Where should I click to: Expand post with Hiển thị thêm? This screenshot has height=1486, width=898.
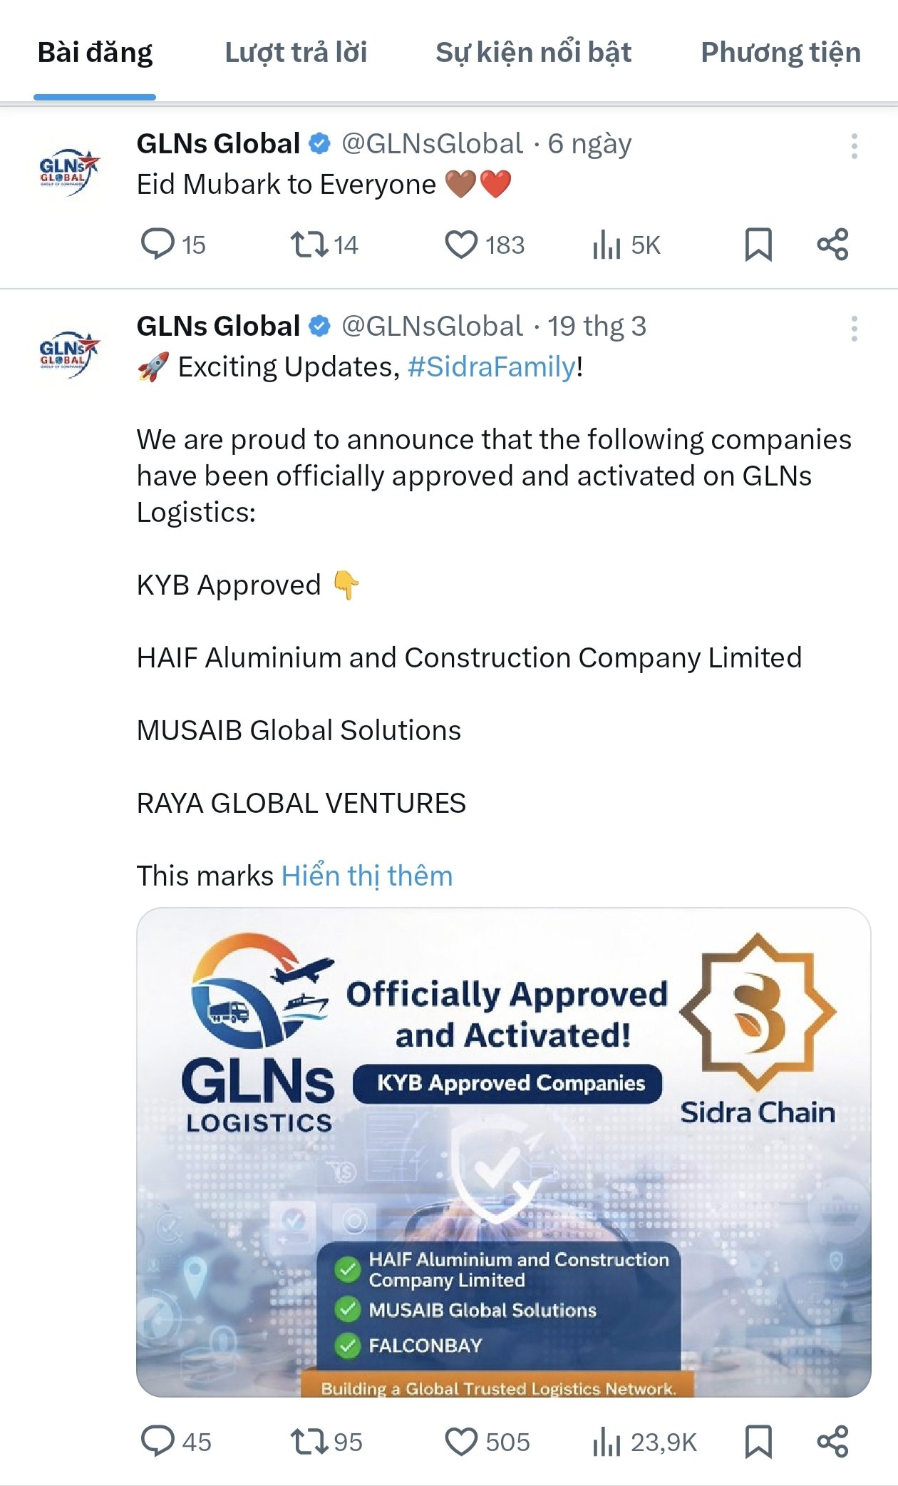tap(367, 876)
